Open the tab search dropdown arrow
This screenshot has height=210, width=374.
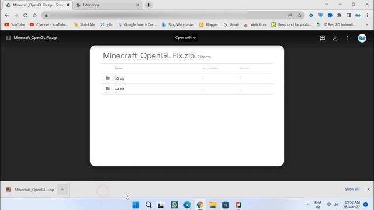click(327, 4)
